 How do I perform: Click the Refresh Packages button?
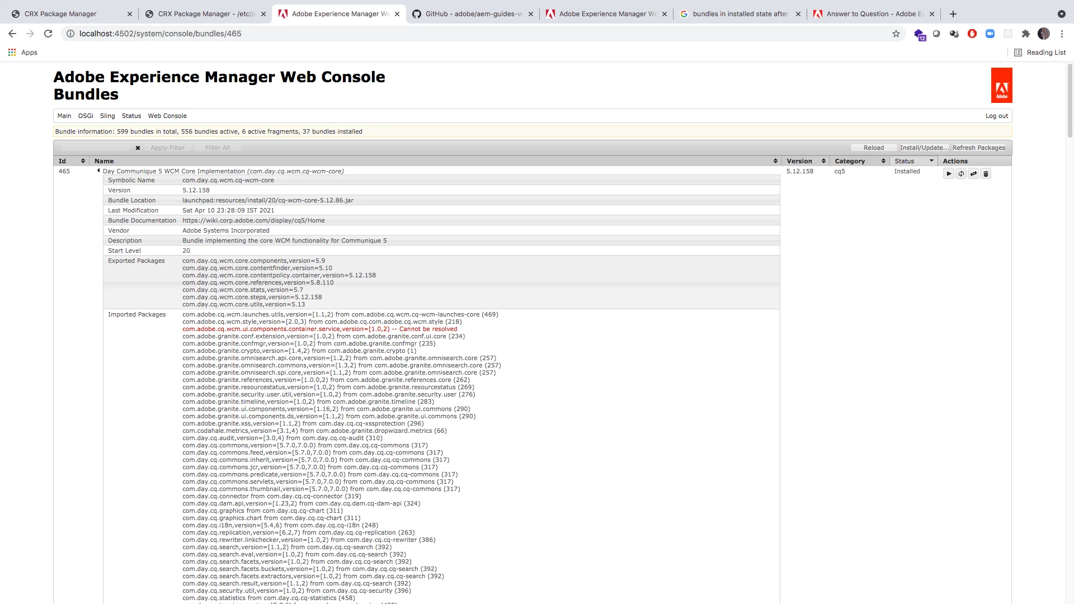979,148
